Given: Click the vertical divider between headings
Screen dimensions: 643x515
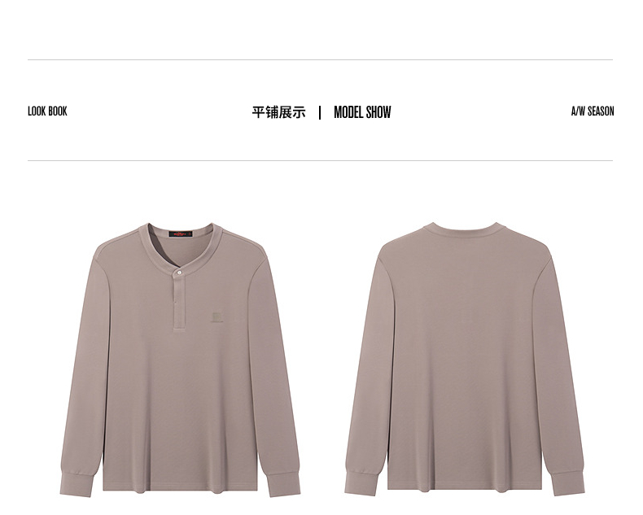Looking at the screenshot, I should point(320,112).
